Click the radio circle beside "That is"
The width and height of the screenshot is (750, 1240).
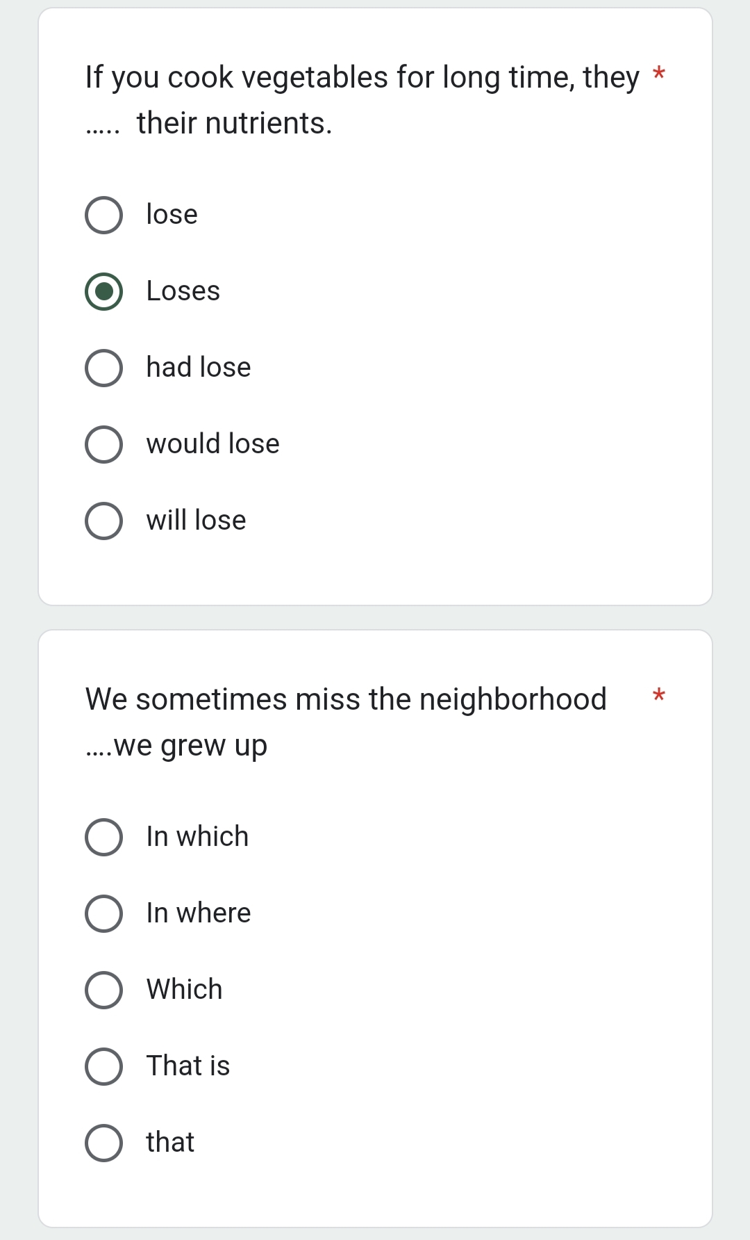(104, 1066)
